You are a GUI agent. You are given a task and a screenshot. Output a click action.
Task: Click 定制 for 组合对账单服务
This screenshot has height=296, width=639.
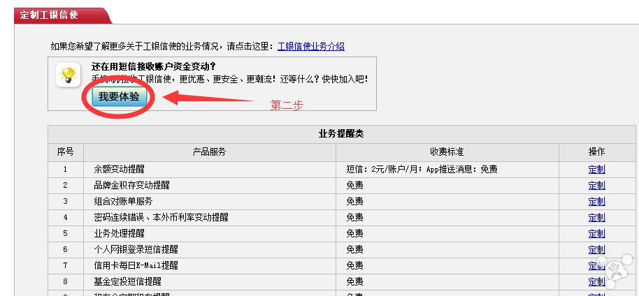(x=596, y=202)
